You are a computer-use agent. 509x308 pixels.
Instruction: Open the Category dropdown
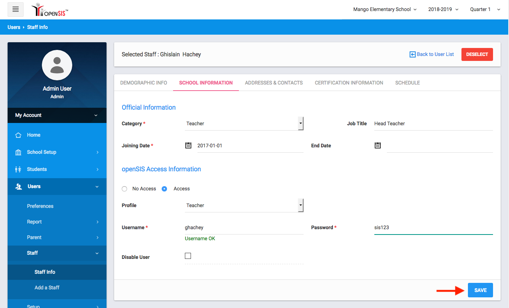coord(244,124)
